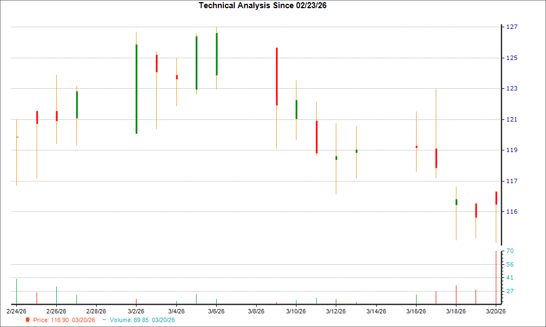Select the last red candlestick at 3/20/26
Screen dimensions: 546x327
(x=496, y=198)
